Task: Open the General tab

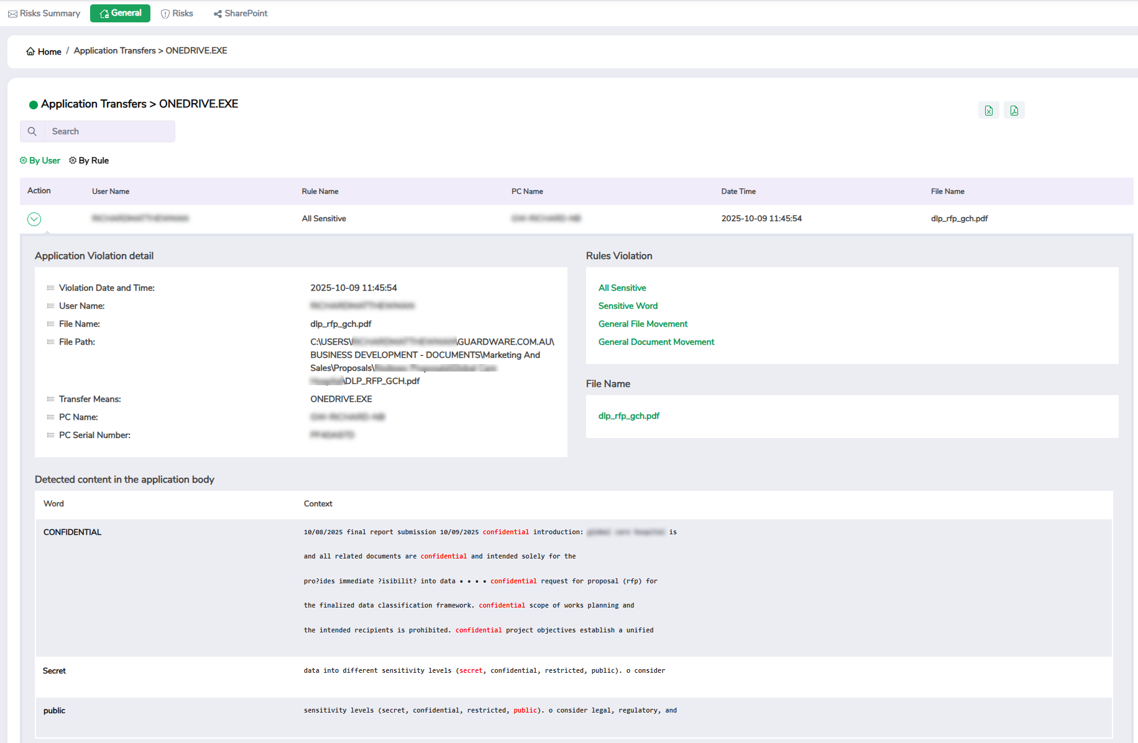Action: click(120, 13)
